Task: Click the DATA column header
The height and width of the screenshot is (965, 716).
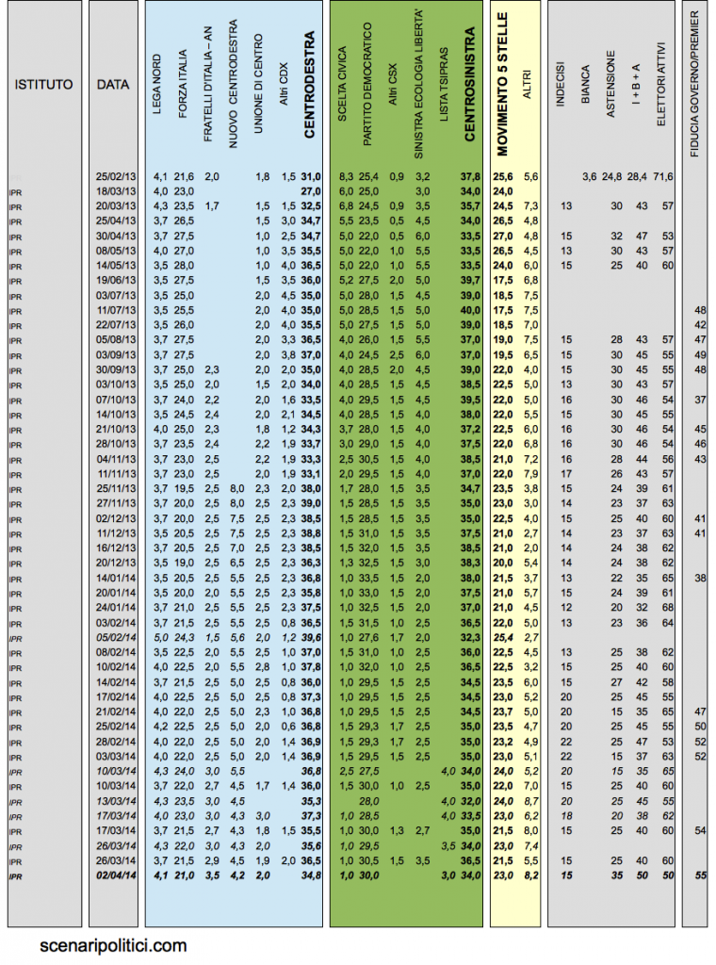Action: (112, 84)
